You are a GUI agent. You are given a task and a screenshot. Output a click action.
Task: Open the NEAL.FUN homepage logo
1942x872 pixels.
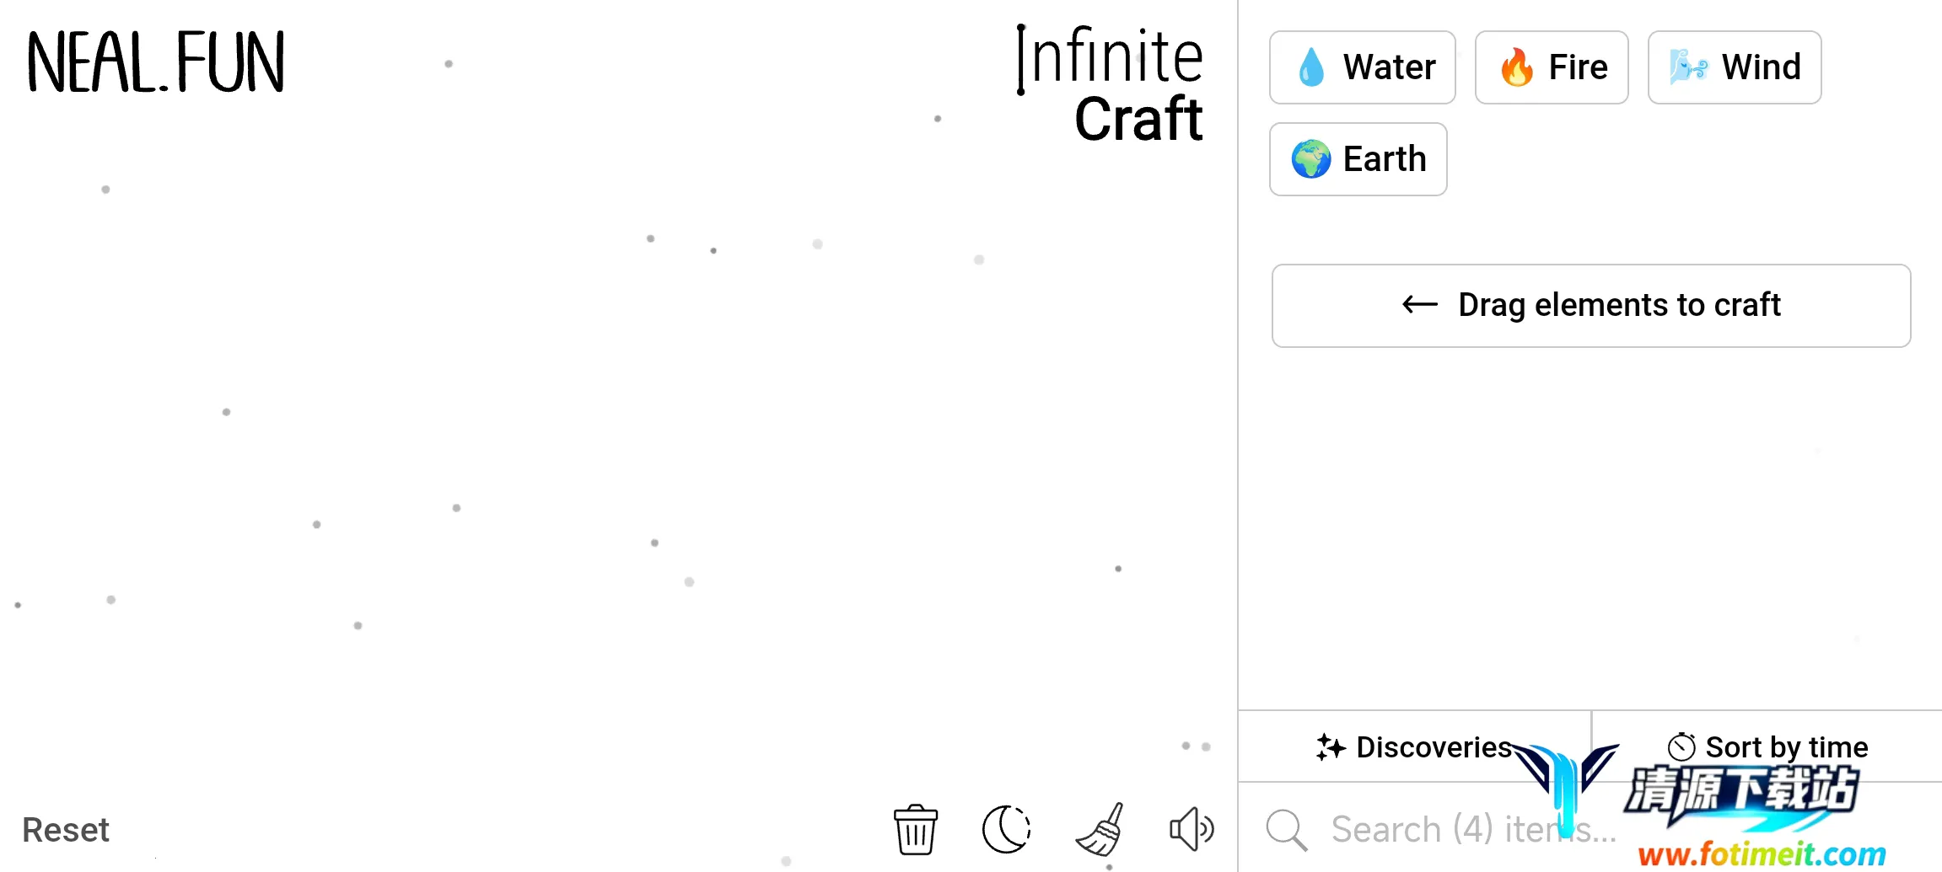coord(156,62)
